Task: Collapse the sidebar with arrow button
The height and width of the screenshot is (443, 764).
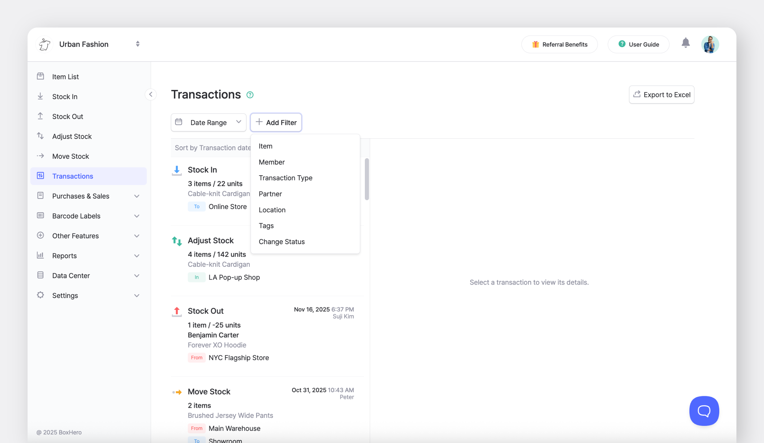Action: [151, 95]
